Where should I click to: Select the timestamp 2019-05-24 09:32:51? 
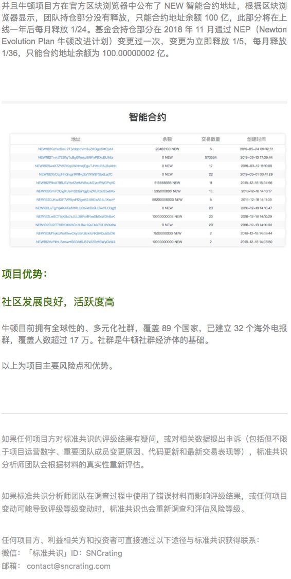click(x=256, y=149)
